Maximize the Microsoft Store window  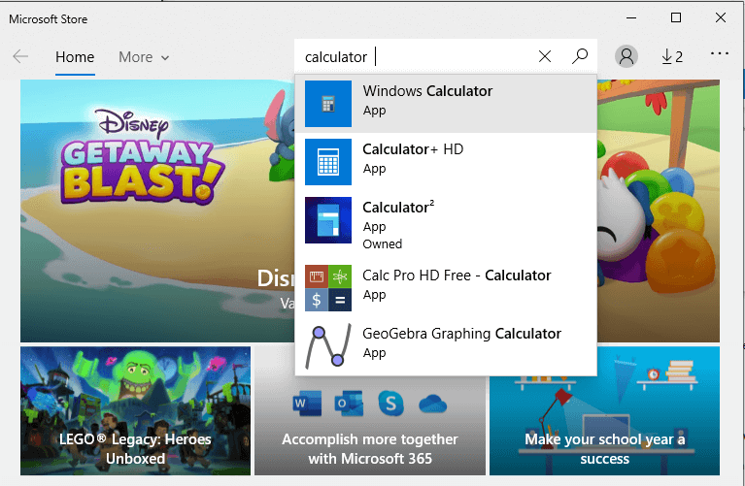[676, 18]
